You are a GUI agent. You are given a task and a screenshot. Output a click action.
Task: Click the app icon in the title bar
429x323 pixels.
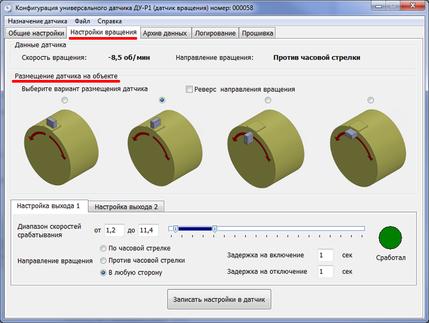tap(8, 8)
